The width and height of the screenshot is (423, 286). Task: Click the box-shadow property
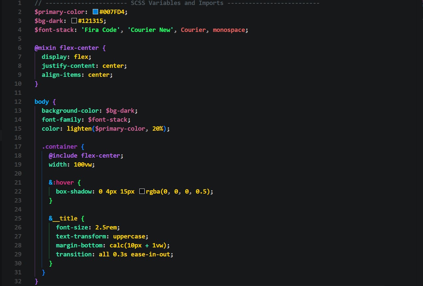coord(73,192)
